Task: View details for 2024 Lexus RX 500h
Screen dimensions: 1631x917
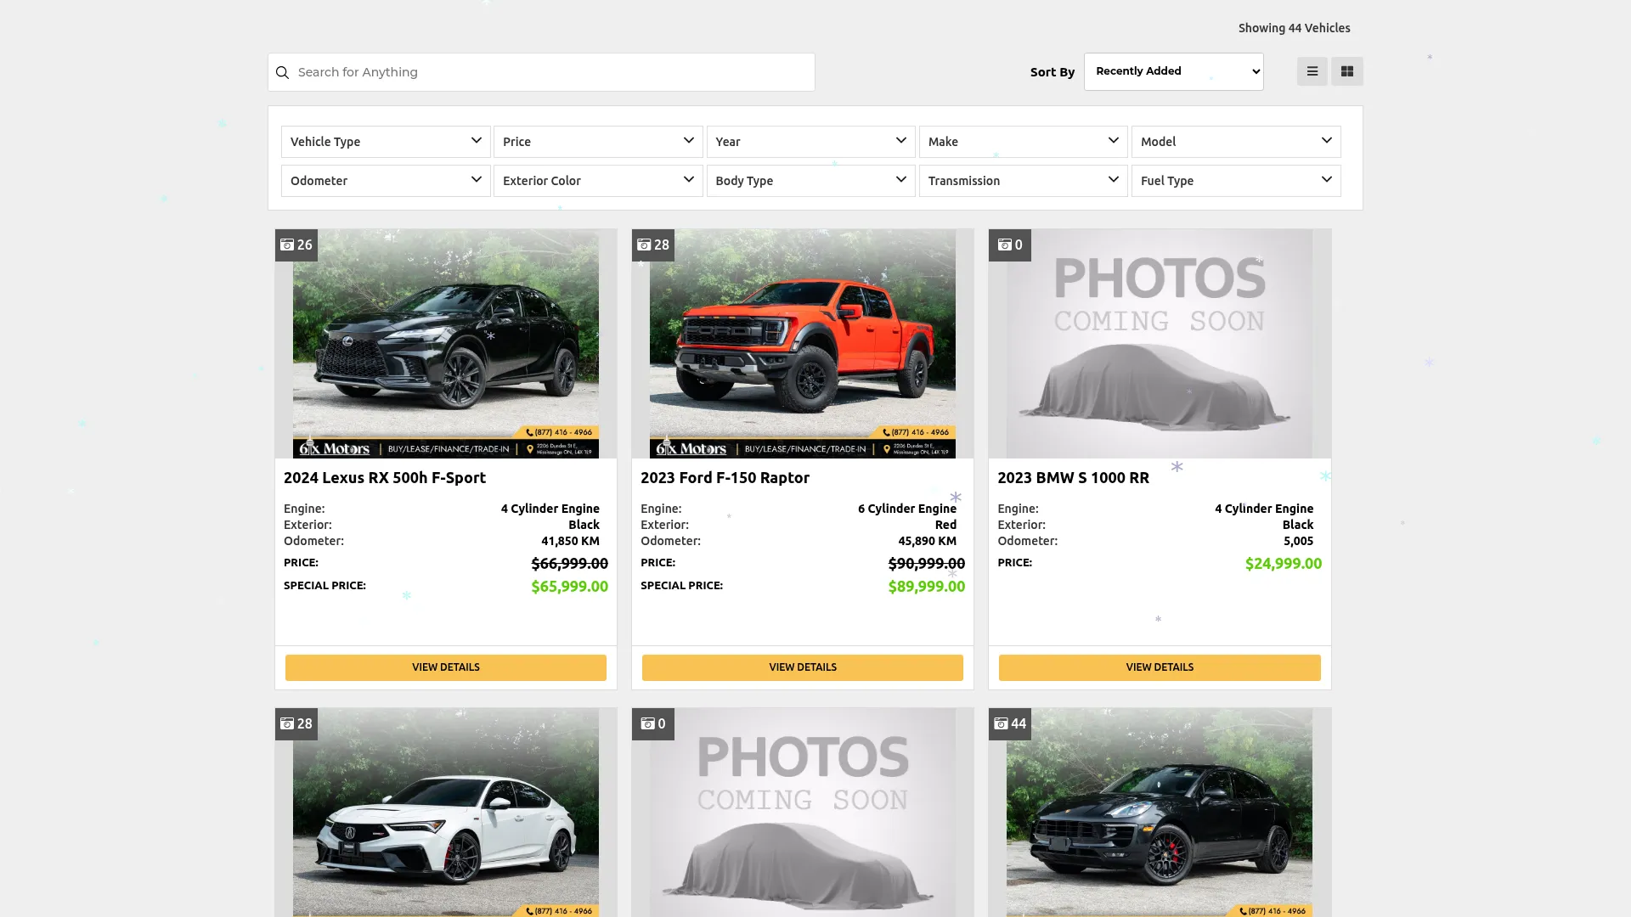Action: pos(446,667)
